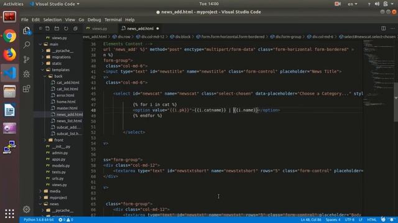398x223 pixels.
Task: Click the Ln 48 cursor position status
Action: [x=311, y=220]
